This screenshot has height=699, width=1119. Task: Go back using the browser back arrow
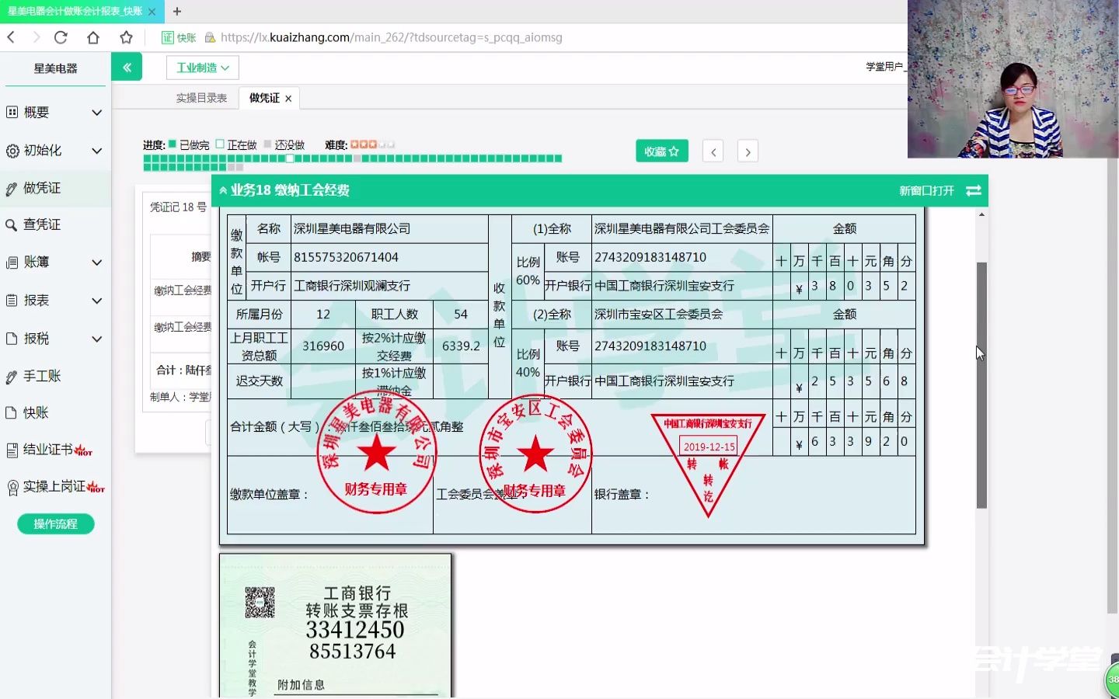11,37
